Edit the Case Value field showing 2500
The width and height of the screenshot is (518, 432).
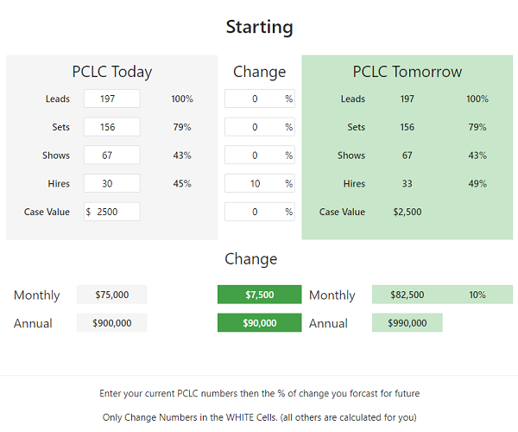coord(115,212)
